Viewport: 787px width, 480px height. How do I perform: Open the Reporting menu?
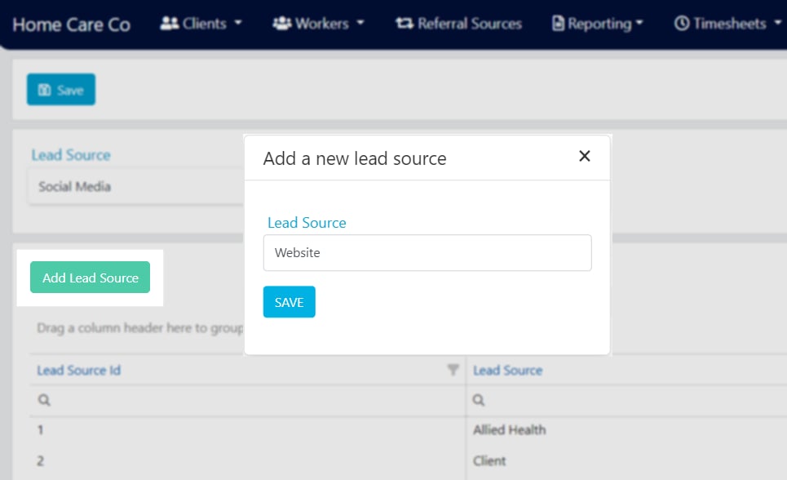coord(597,24)
